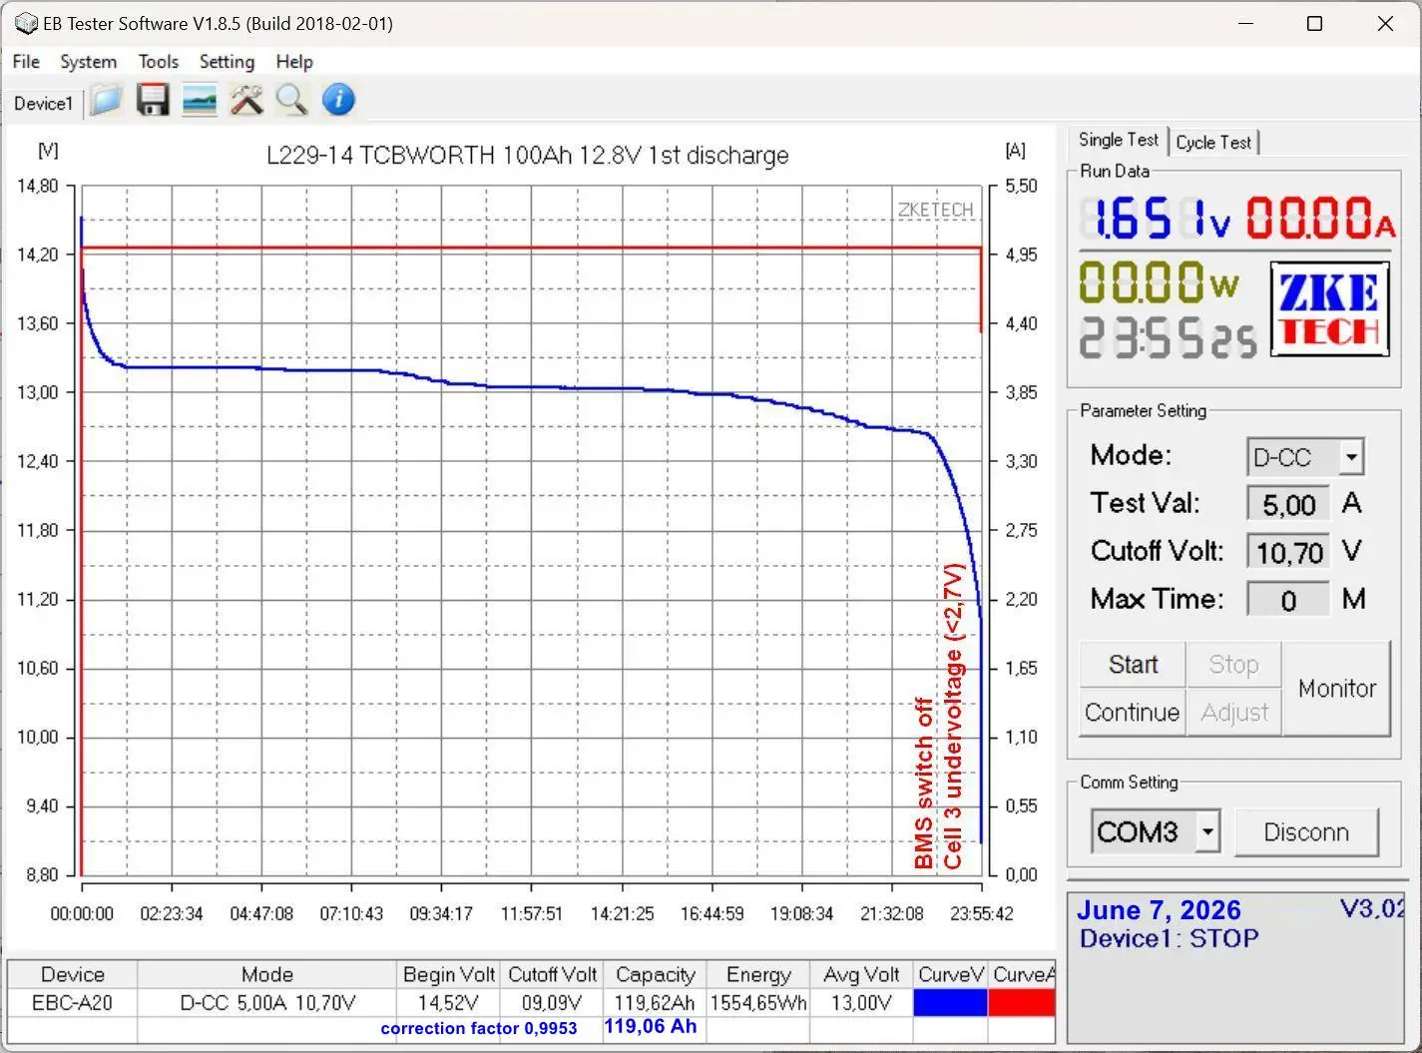This screenshot has width=1422, height=1053.
Task: Open the Setting menu
Action: tap(227, 62)
